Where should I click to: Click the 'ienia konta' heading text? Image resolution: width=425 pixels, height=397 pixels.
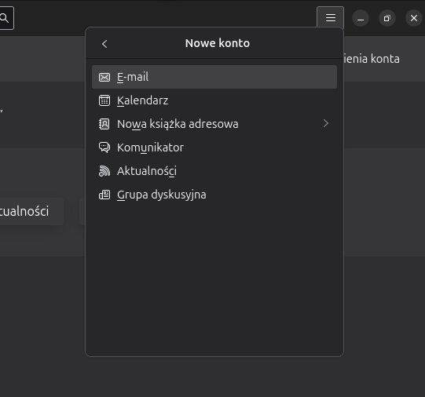tap(372, 59)
